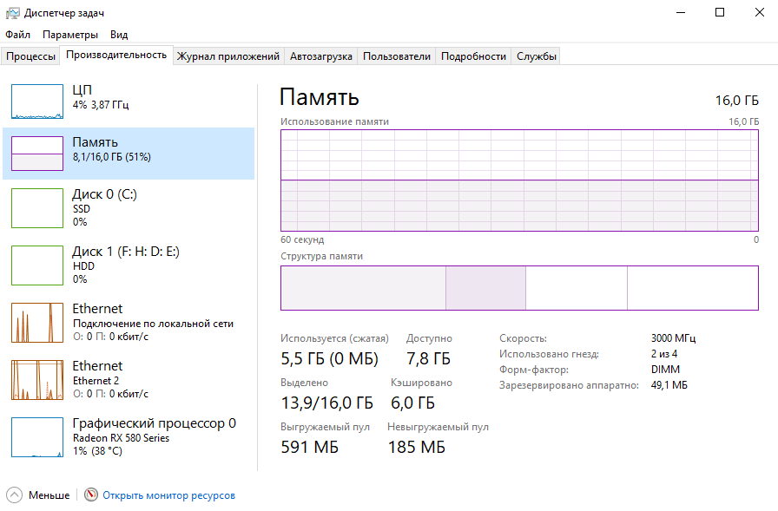Open the Подробности tab

[x=473, y=56]
